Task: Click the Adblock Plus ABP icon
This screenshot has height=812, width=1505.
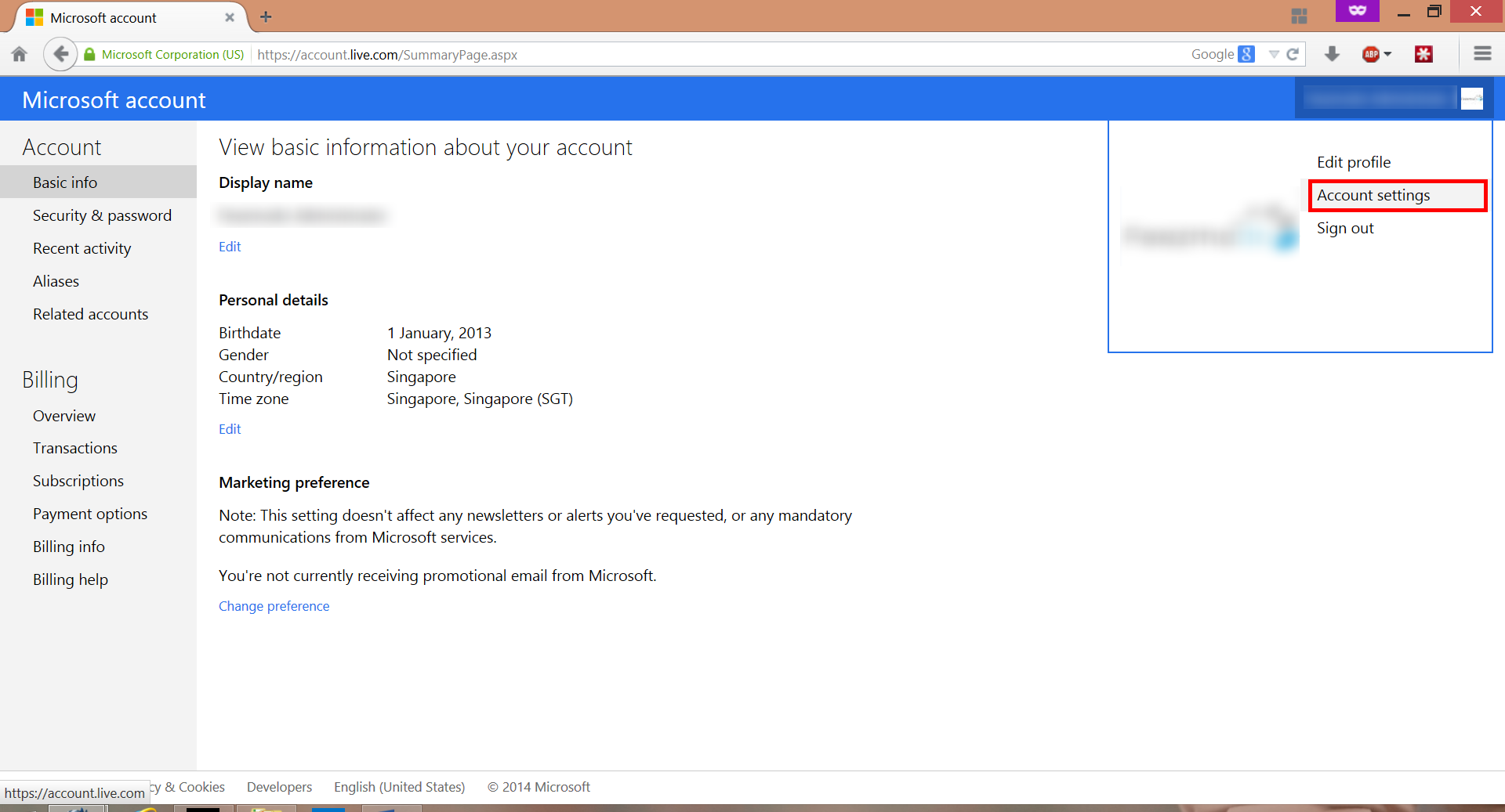Action: pyautogui.click(x=1371, y=54)
